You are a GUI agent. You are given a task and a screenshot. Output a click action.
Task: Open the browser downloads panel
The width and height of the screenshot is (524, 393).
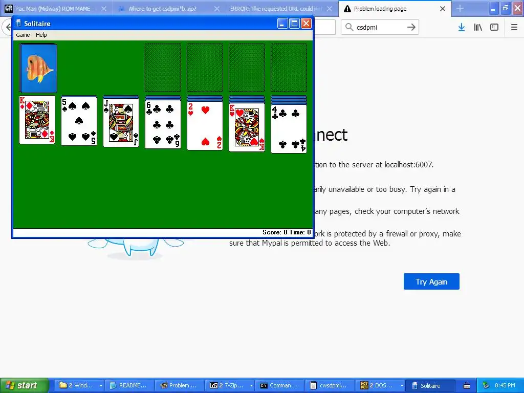(x=462, y=27)
